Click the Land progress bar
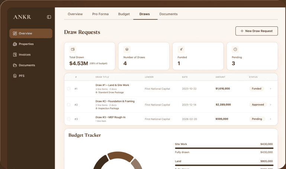 (224, 165)
